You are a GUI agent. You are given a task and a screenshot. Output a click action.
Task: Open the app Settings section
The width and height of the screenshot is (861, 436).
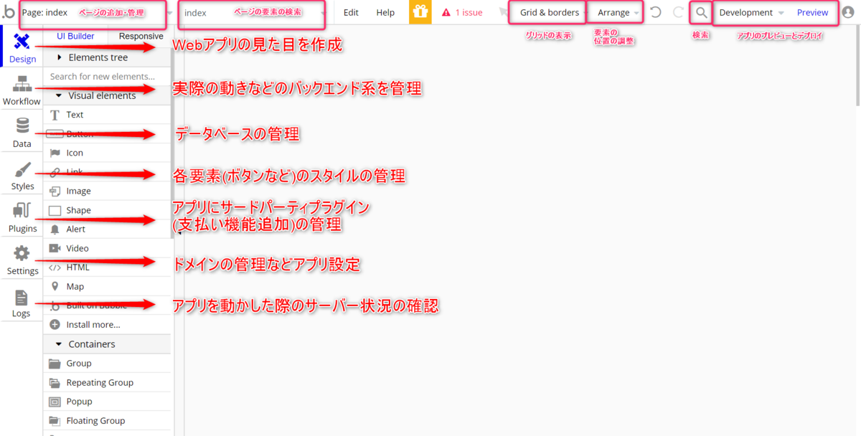(x=22, y=260)
